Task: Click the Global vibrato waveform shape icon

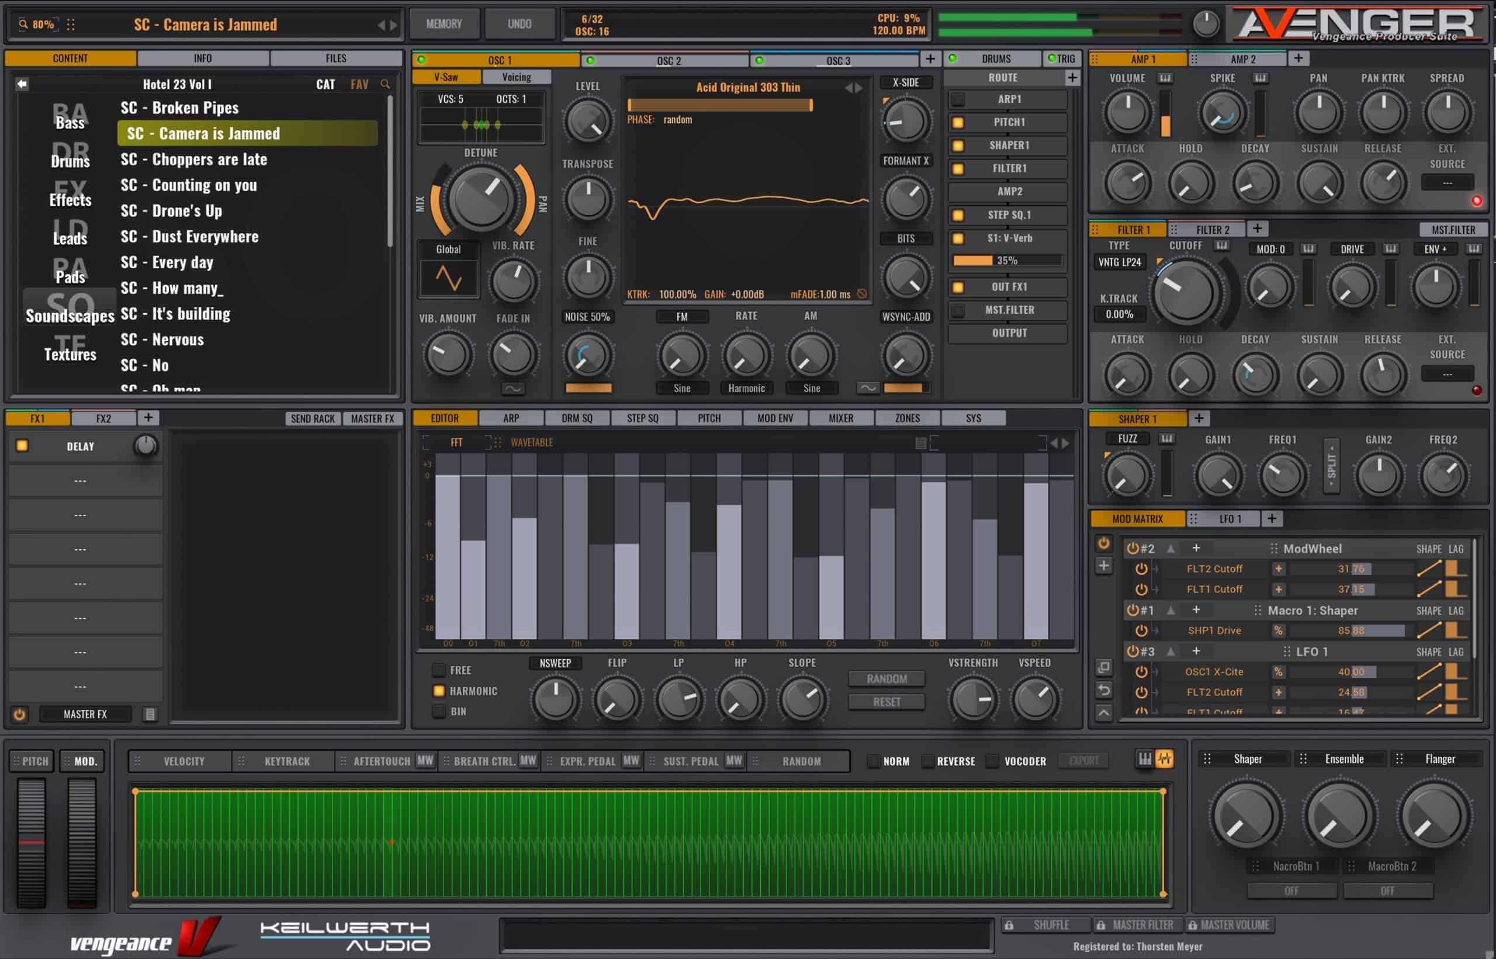Action: coord(448,278)
